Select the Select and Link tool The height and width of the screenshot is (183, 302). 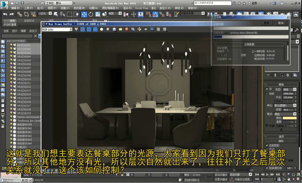[20, 14]
